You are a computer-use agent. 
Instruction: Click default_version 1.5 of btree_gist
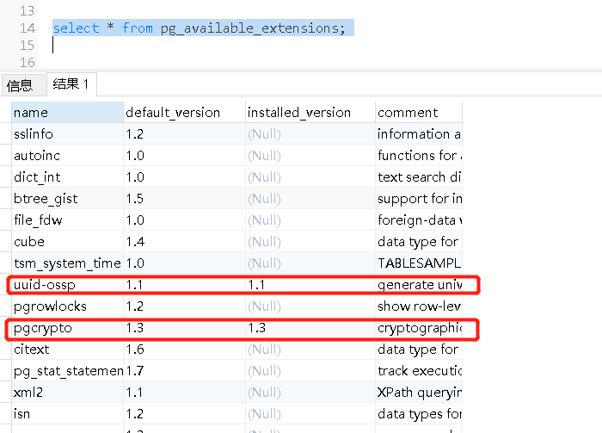pyautogui.click(x=184, y=199)
